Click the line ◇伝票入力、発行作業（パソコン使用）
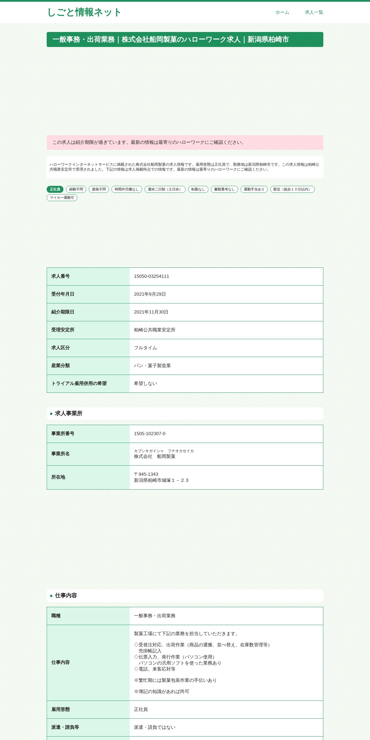Screen dimensions: 370x740 175,657
